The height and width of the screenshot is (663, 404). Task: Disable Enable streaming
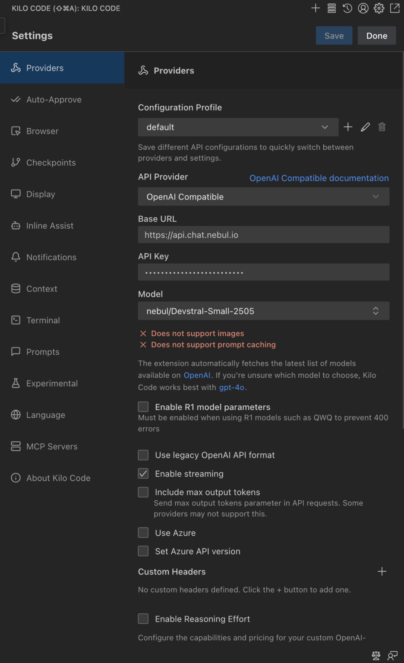(x=143, y=473)
